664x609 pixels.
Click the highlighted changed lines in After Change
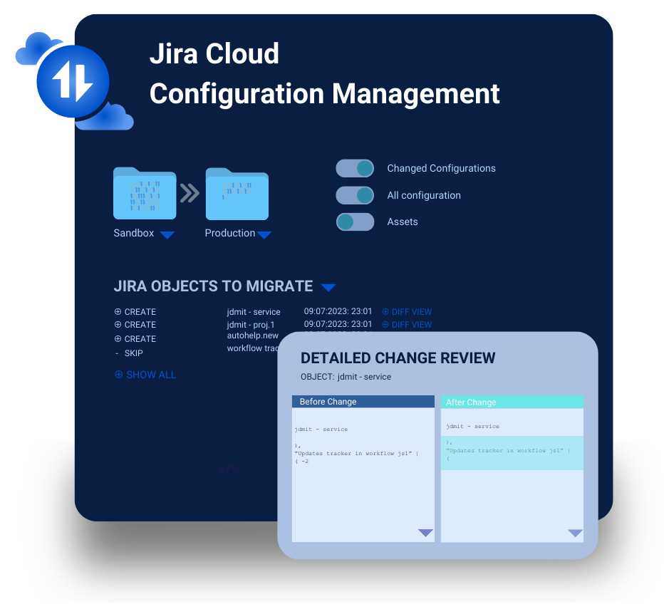pyautogui.click(x=512, y=453)
